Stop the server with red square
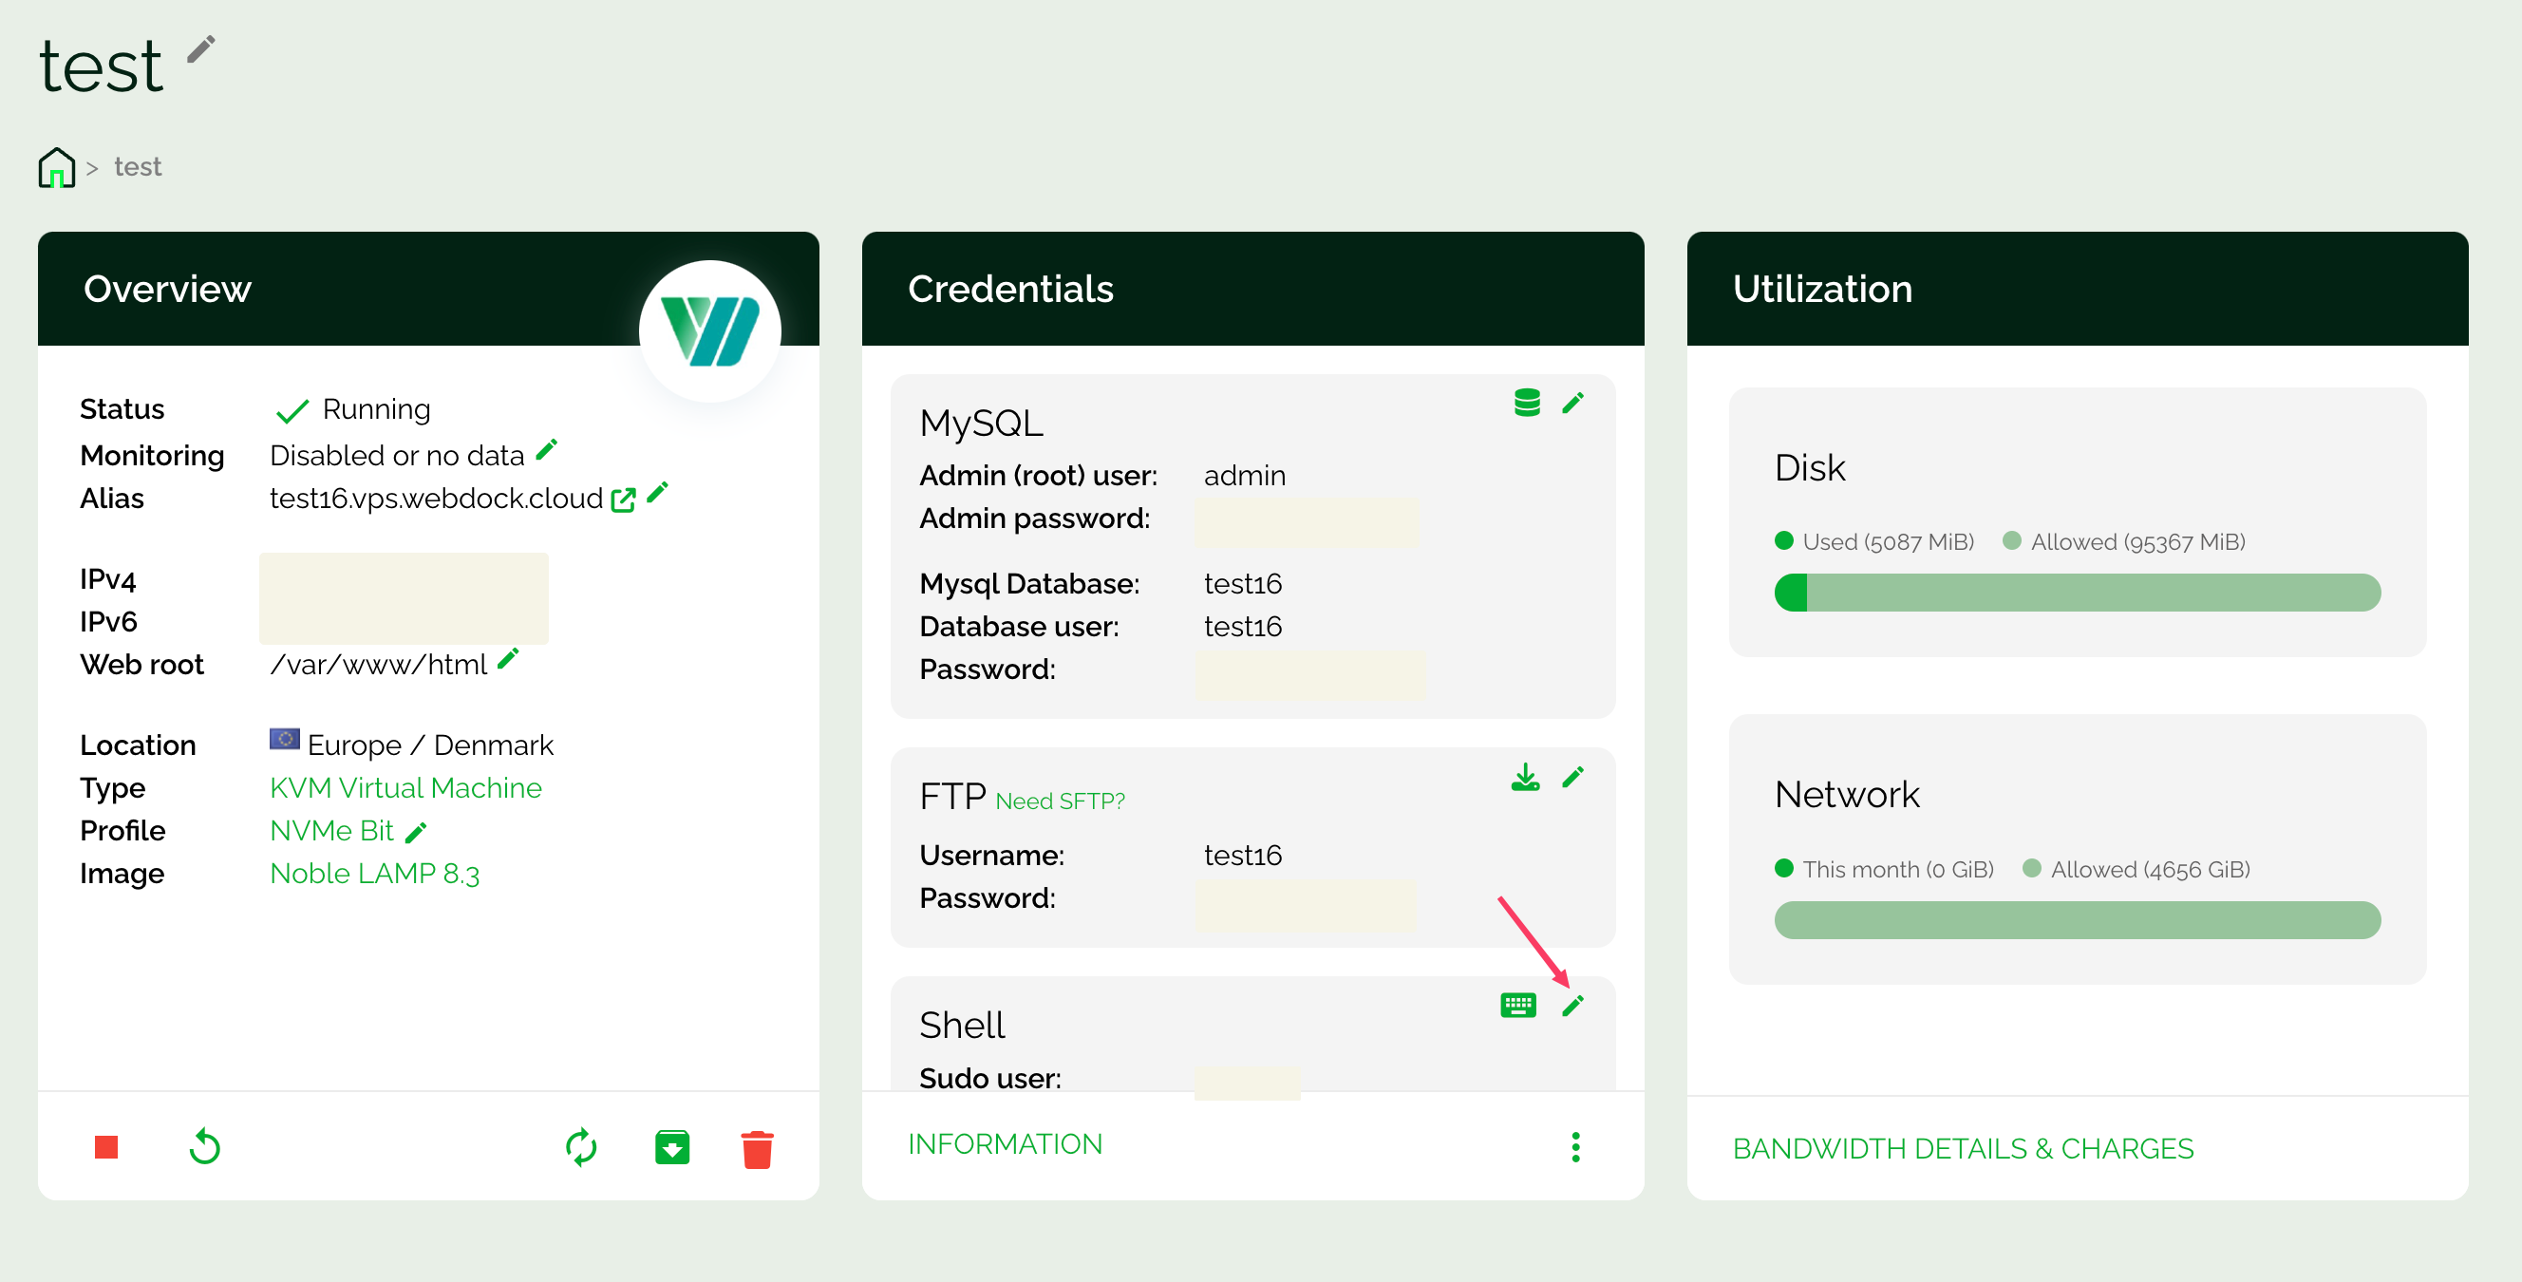This screenshot has width=2522, height=1282. [106, 1147]
